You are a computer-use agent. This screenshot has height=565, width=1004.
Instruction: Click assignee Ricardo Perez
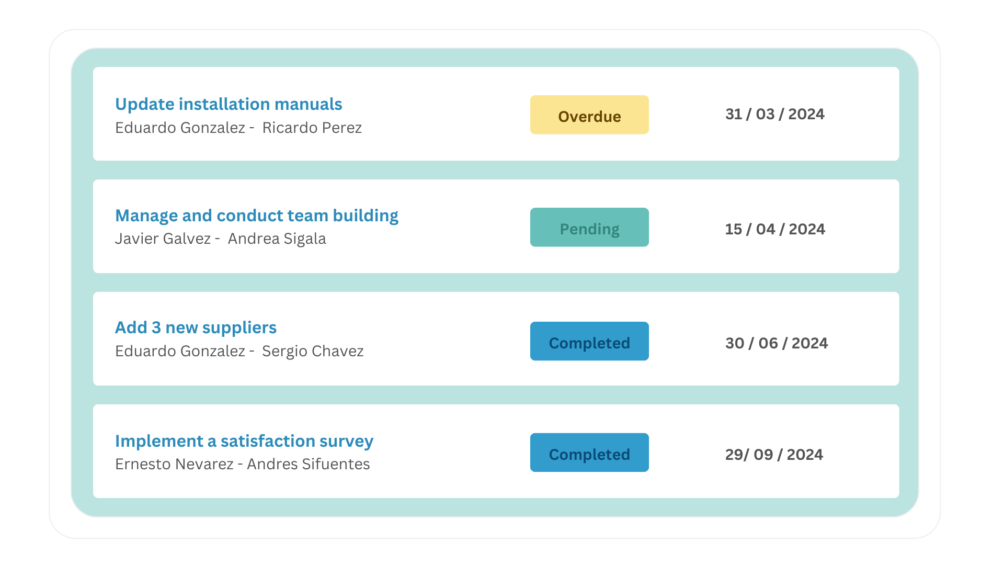click(x=312, y=128)
